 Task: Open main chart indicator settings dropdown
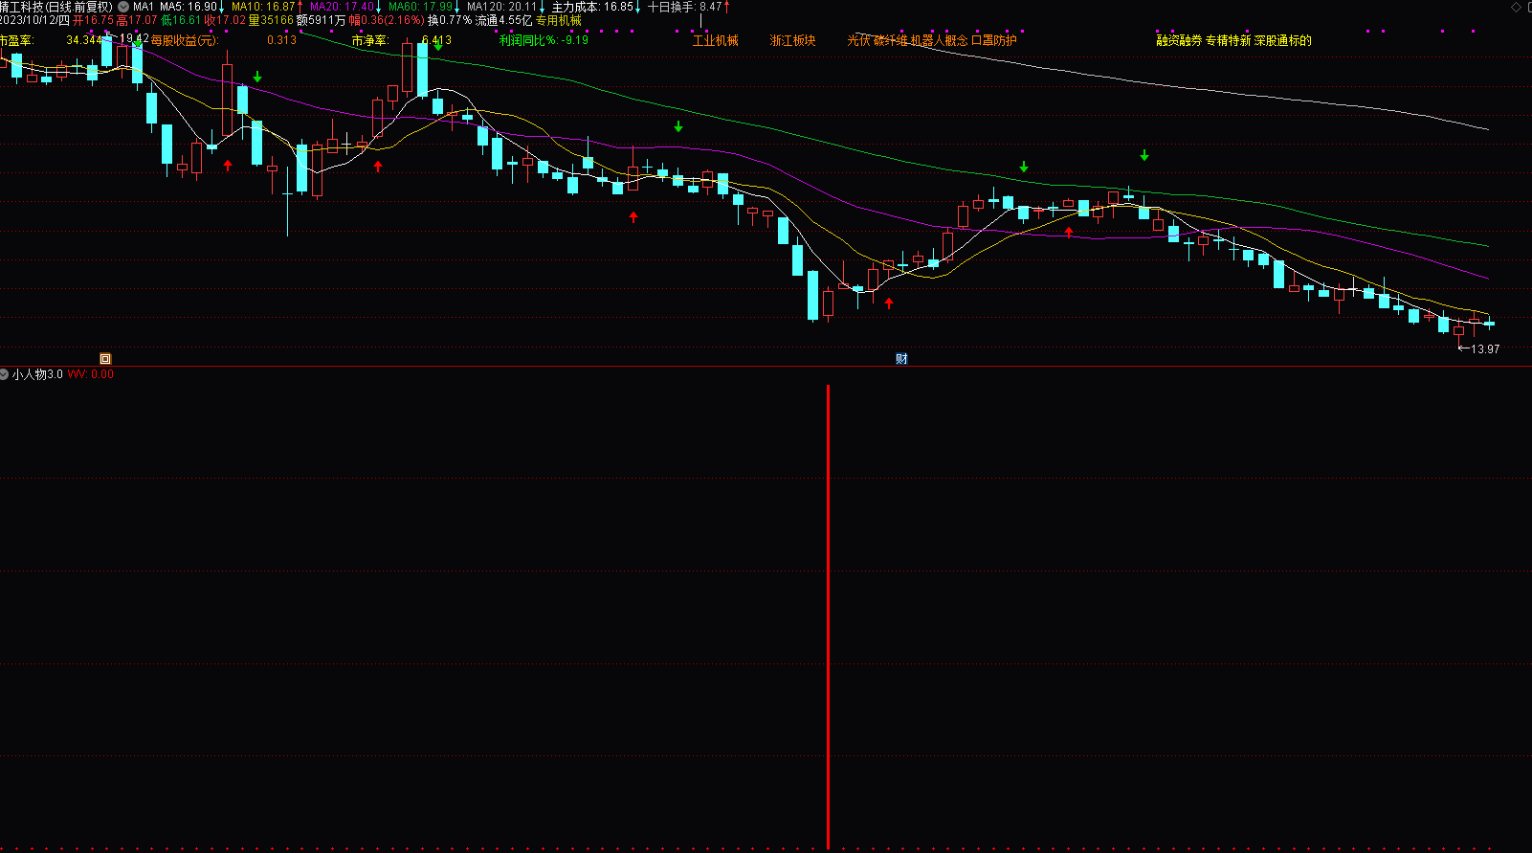click(x=123, y=7)
